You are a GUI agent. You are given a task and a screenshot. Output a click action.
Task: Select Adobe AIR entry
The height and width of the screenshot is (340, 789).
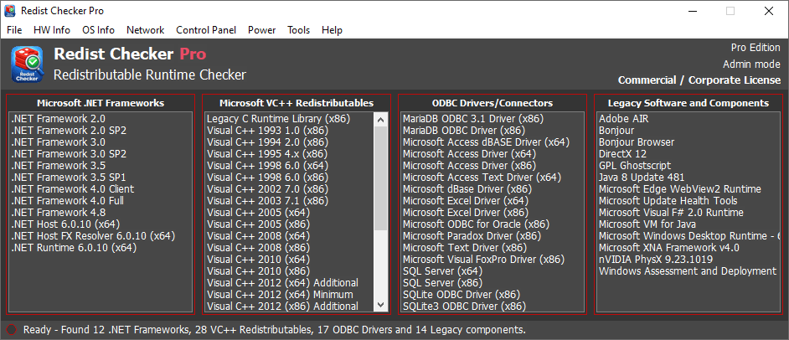[x=624, y=119]
